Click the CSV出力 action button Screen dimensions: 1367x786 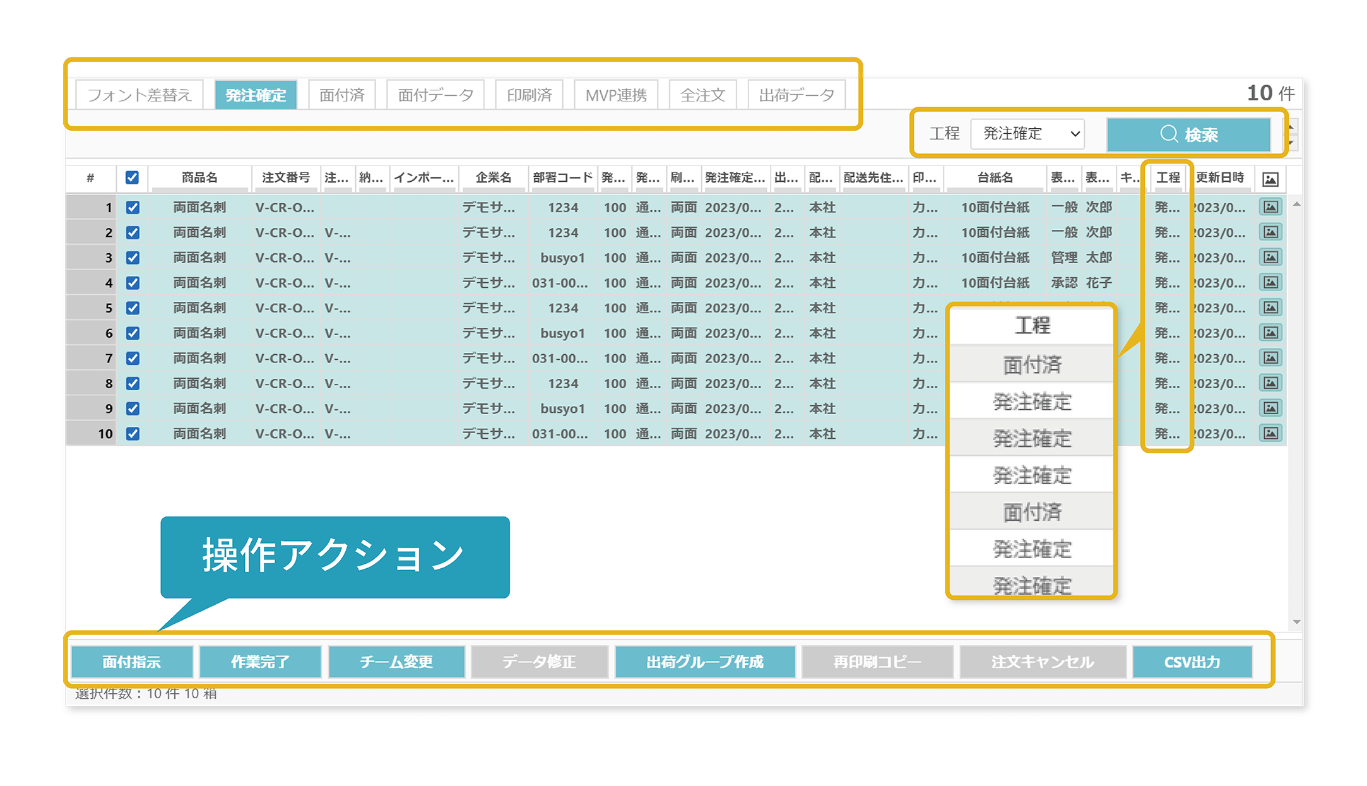pos(1192,662)
